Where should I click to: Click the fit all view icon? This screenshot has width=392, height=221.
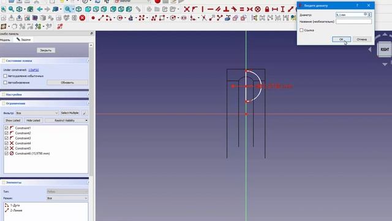coord(3,9)
